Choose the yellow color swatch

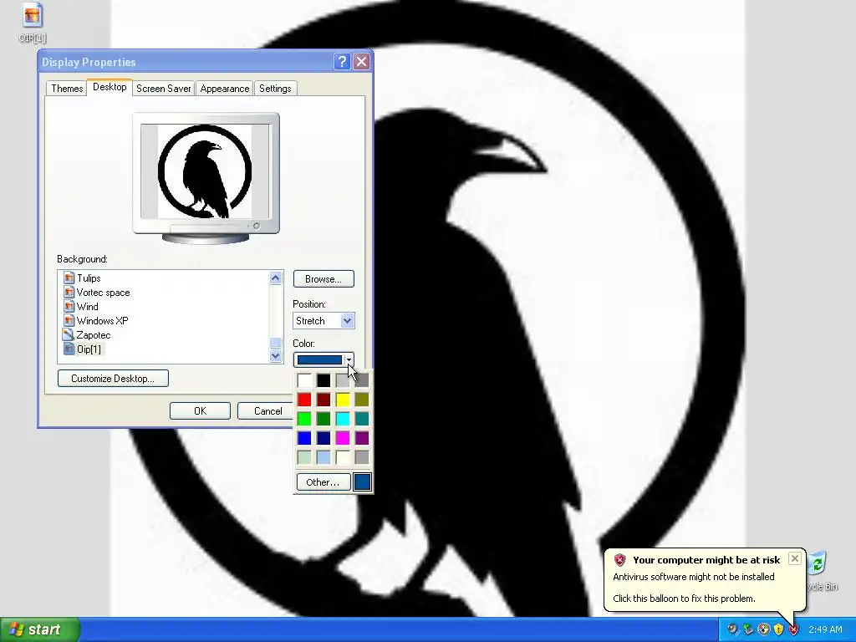click(343, 400)
